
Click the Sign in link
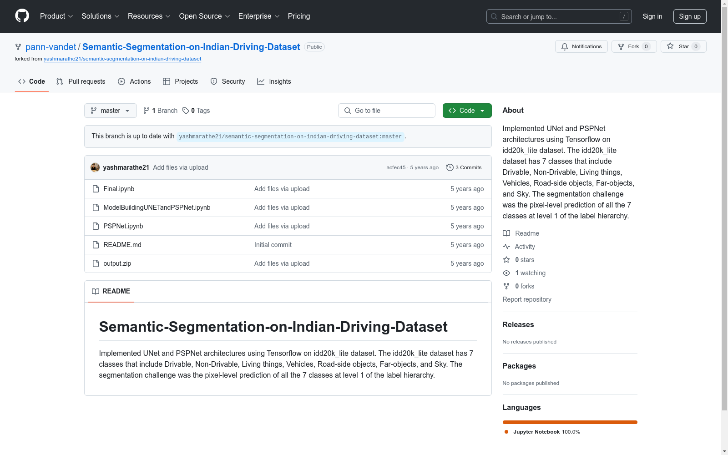click(x=652, y=16)
